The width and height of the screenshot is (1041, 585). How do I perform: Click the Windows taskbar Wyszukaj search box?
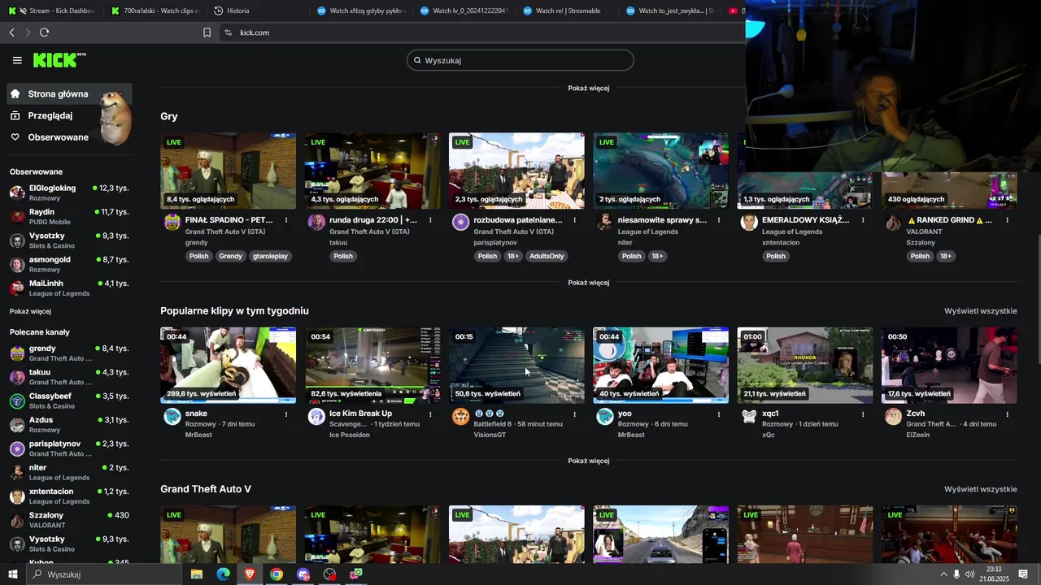103,574
